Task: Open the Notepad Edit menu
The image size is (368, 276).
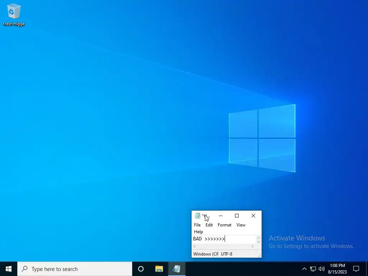Action: click(x=209, y=225)
